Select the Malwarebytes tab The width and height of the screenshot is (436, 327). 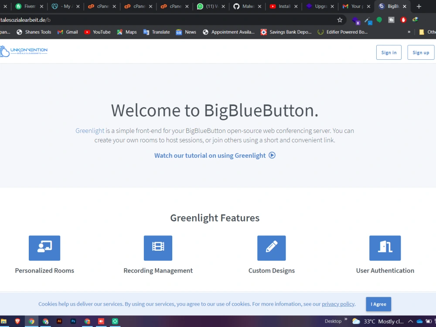(247, 7)
